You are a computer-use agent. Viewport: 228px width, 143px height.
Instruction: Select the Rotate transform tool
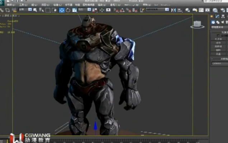68,10
